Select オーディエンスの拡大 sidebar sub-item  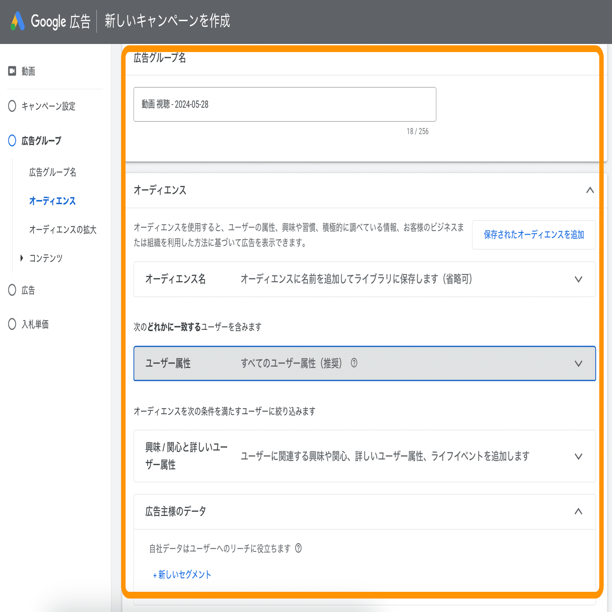[63, 230]
